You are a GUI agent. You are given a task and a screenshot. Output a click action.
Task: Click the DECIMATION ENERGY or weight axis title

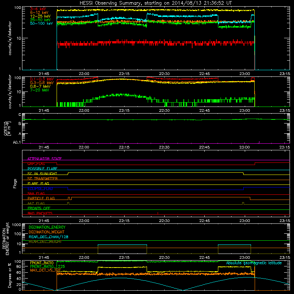click(x=6, y=239)
